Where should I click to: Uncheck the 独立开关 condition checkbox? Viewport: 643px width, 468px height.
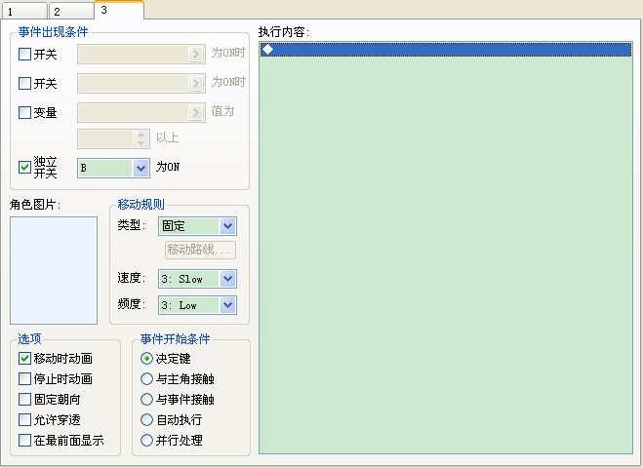[x=25, y=167]
